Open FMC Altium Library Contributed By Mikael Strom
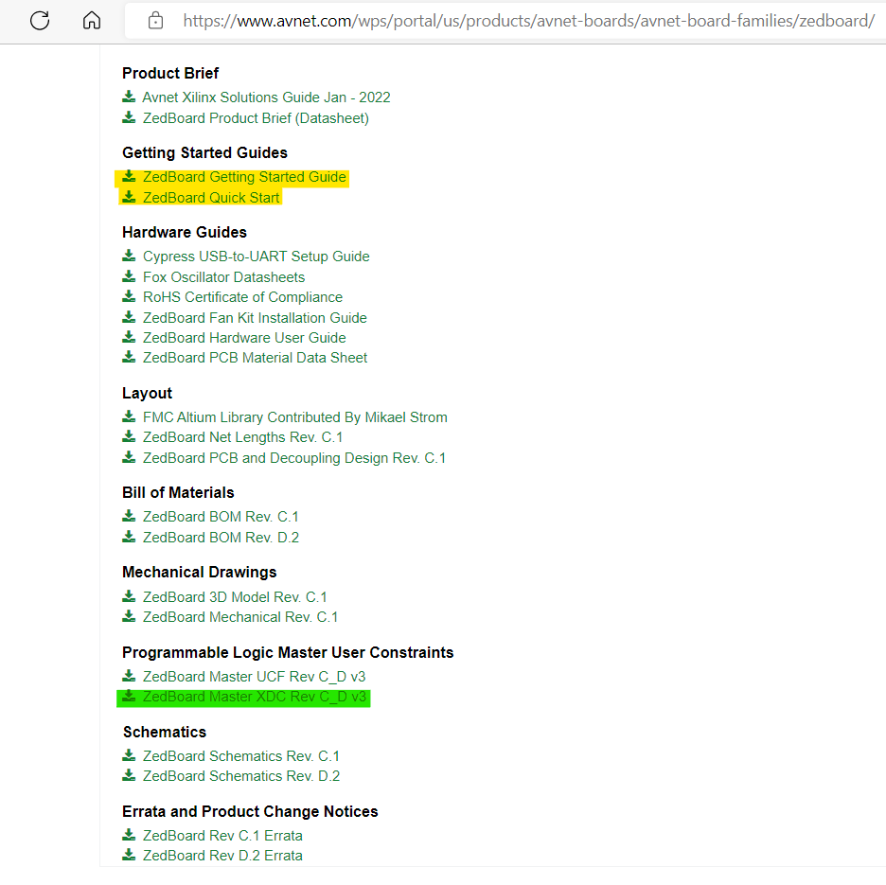 pyautogui.click(x=294, y=417)
